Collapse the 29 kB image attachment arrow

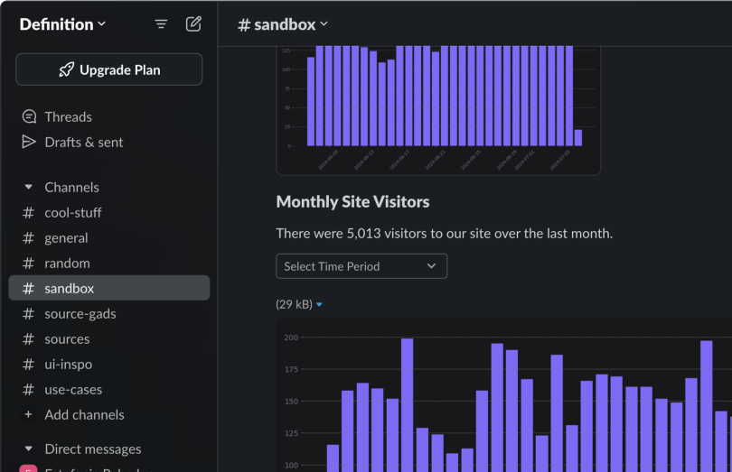[319, 304]
